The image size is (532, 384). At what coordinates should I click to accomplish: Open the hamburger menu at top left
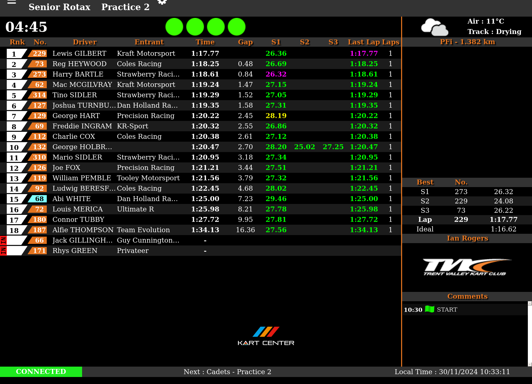[x=12, y=2]
